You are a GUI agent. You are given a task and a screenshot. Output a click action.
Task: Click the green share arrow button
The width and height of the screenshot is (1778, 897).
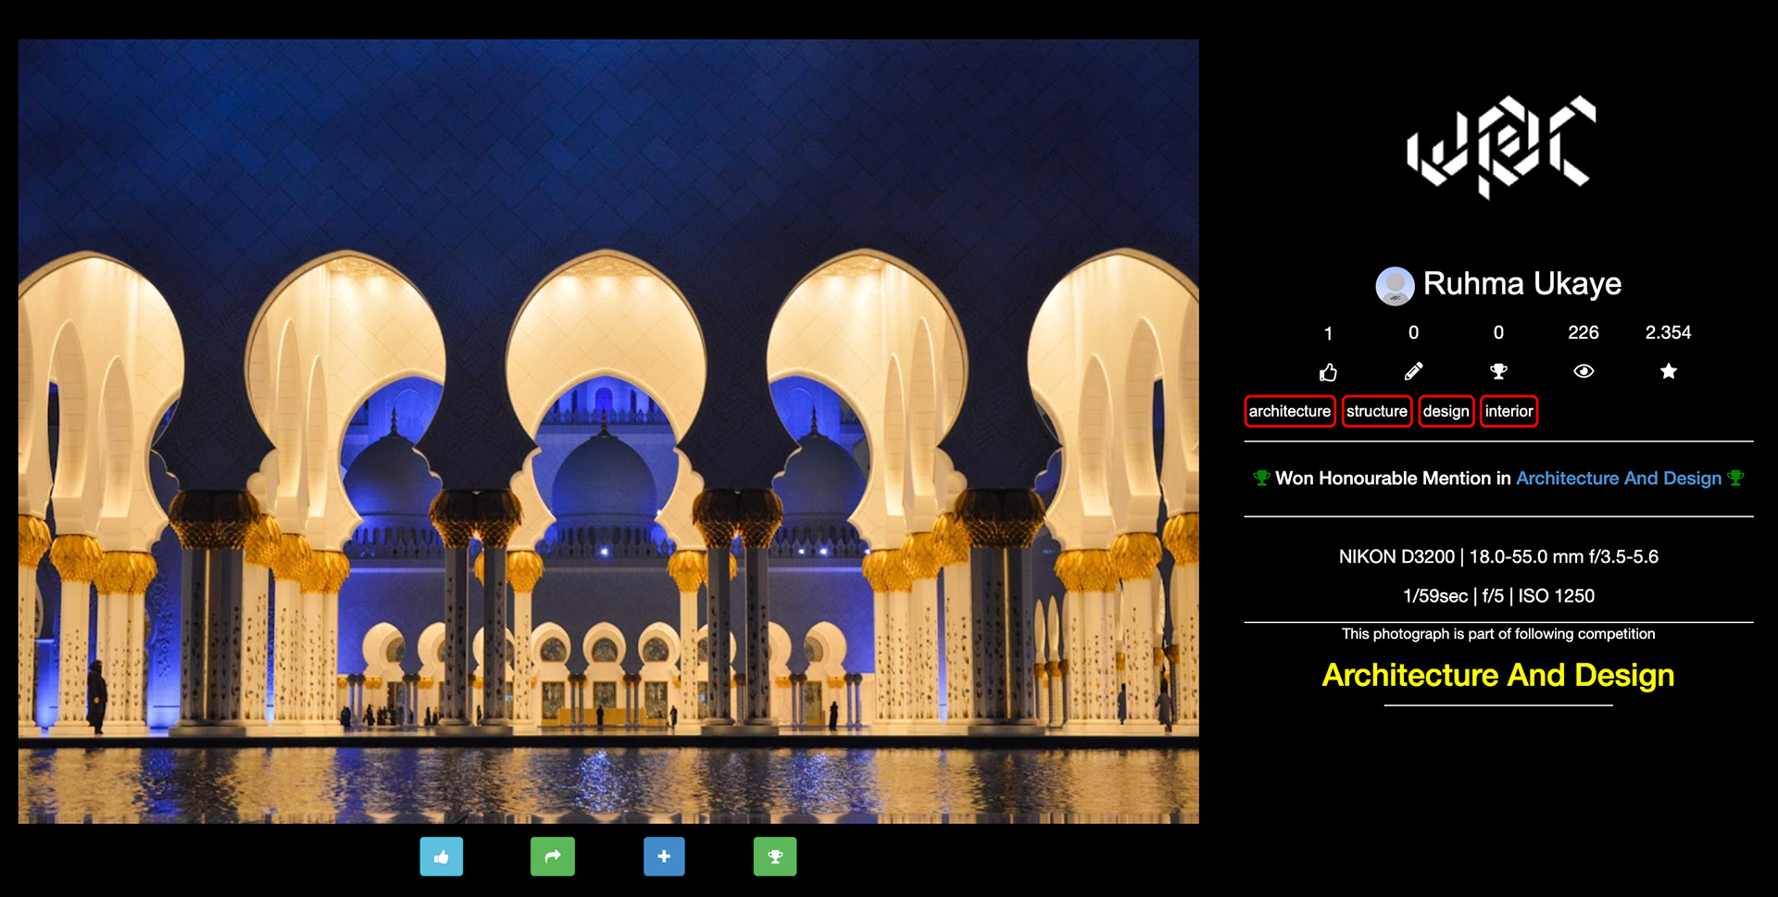552,856
